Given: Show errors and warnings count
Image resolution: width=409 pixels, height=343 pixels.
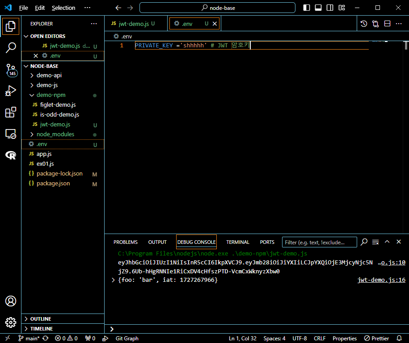Looking at the screenshot, I should point(66,338).
